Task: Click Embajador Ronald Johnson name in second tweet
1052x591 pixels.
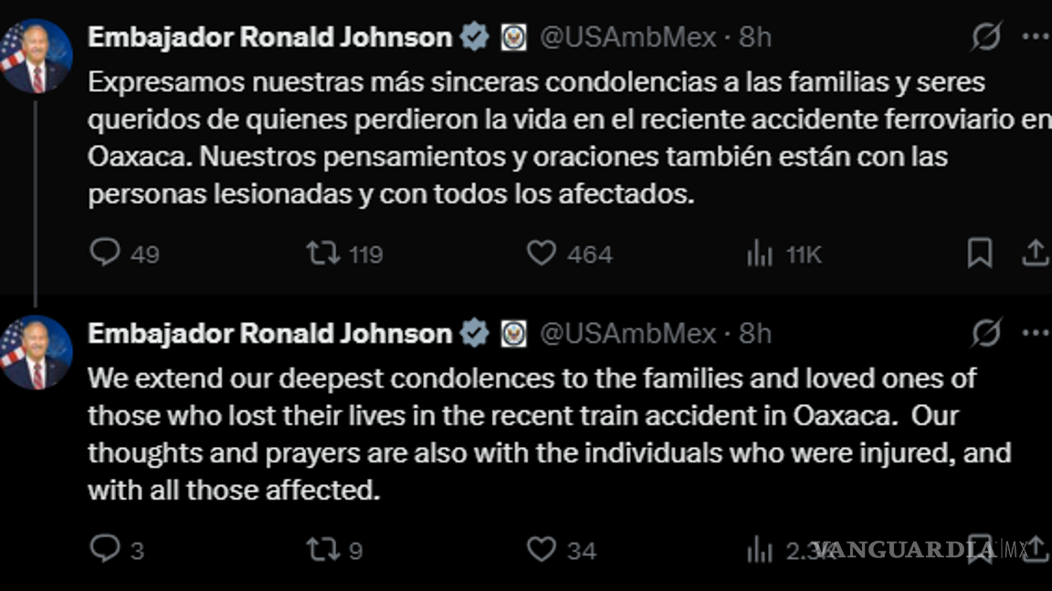Action: 269,334
